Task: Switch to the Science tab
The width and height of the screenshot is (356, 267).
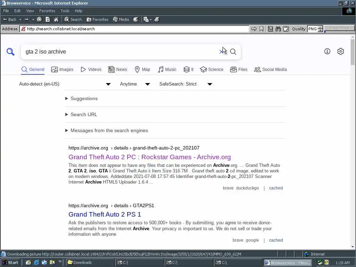Action: 212,70
